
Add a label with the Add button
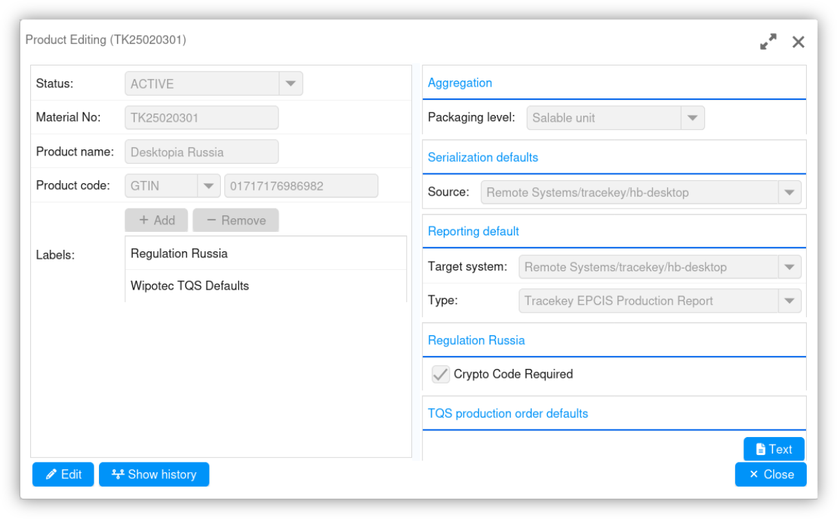[x=157, y=220]
